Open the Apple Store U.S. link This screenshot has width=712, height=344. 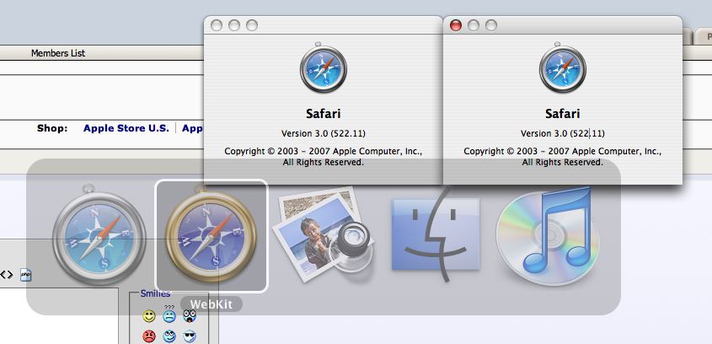pyautogui.click(x=126, y=128)
